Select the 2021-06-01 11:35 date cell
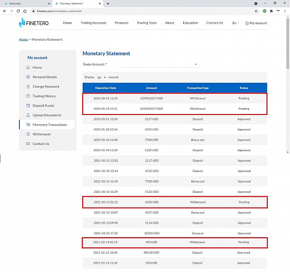 105,98
